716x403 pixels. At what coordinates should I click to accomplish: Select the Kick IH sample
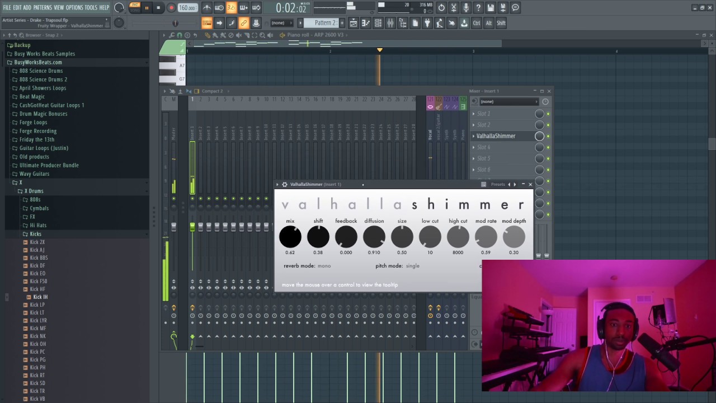tap(40, 297)
